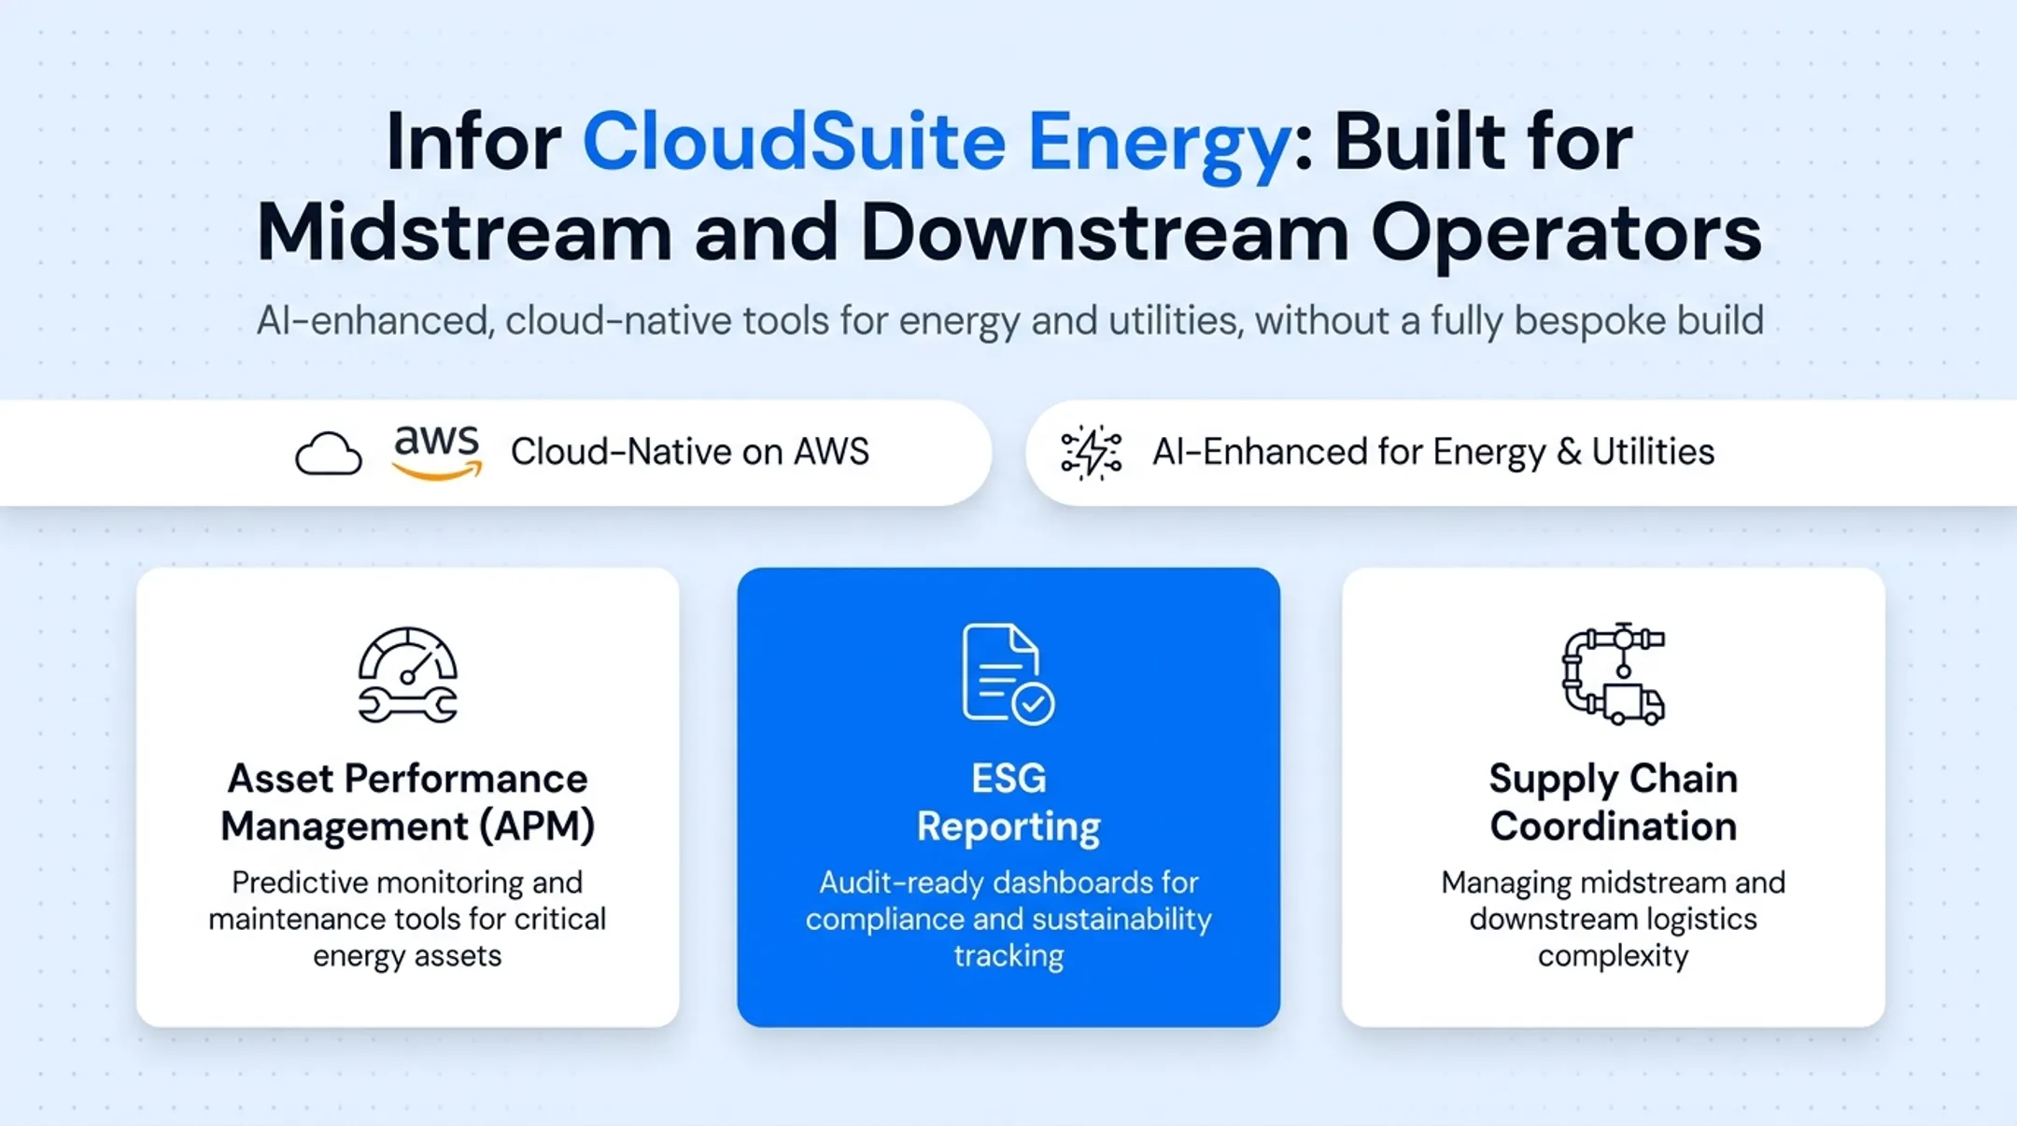Click the AI-enhanced, cloud-native subtitle line
The height and width of the screenshot is (1126, 2017).
tap(1009, 320)
